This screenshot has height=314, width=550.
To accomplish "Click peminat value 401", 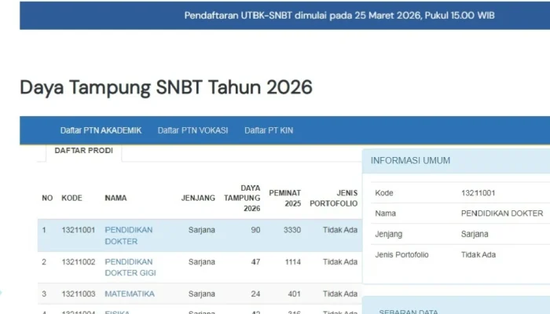I will point(295,294).
